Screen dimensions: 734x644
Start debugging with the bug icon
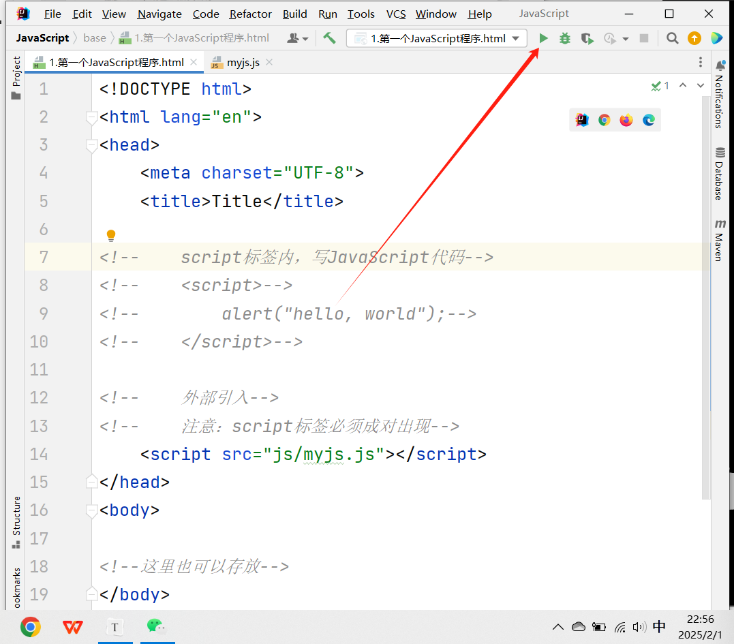pyautogui.click(x=565, y=38)
